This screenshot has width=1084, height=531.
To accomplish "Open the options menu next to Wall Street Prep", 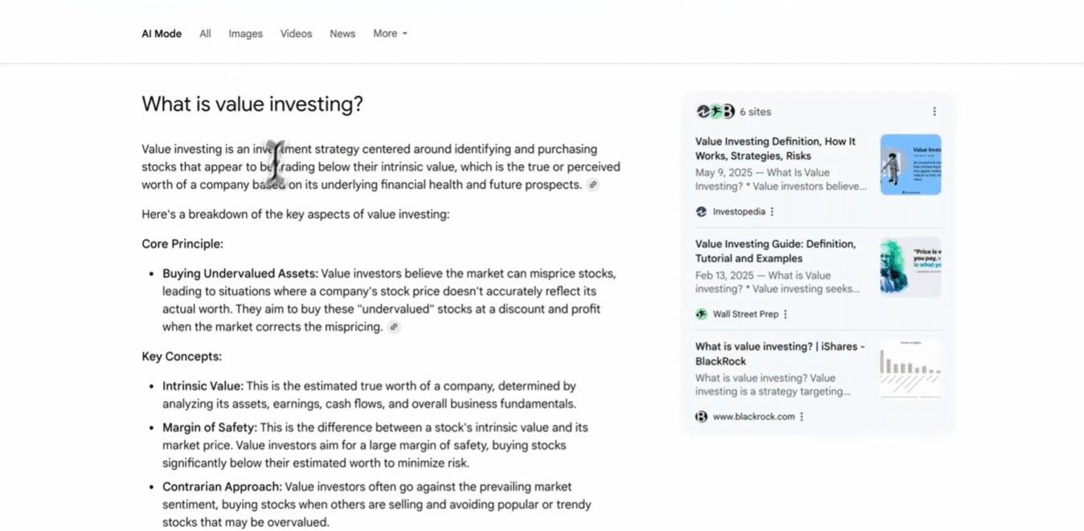I will [785, 314].
